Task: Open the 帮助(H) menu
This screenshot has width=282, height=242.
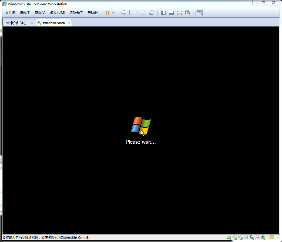Action: [93, 13]
